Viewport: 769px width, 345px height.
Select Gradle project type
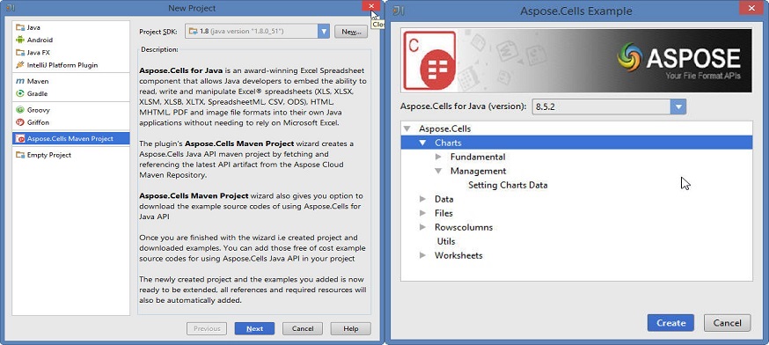(x=71, y=93)
